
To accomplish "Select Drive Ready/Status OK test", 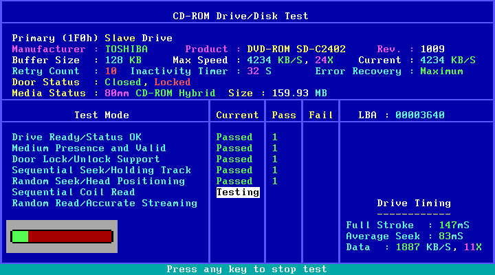I will tap(76, 137).
